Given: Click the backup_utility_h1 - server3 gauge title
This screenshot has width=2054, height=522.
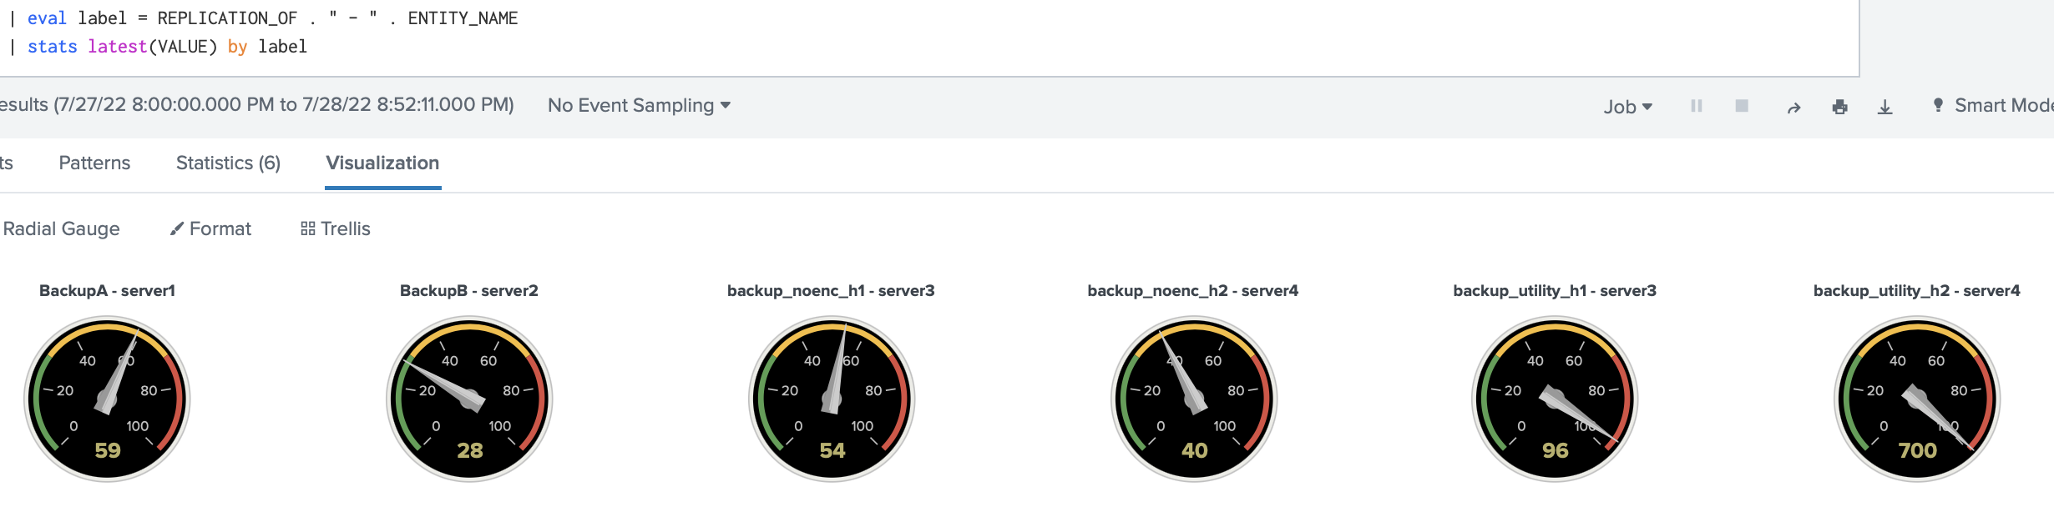Looking at the screenshot, I should pos(1555,291).
